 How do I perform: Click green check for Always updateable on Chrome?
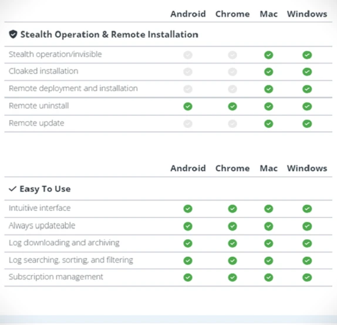click(232, 226)
